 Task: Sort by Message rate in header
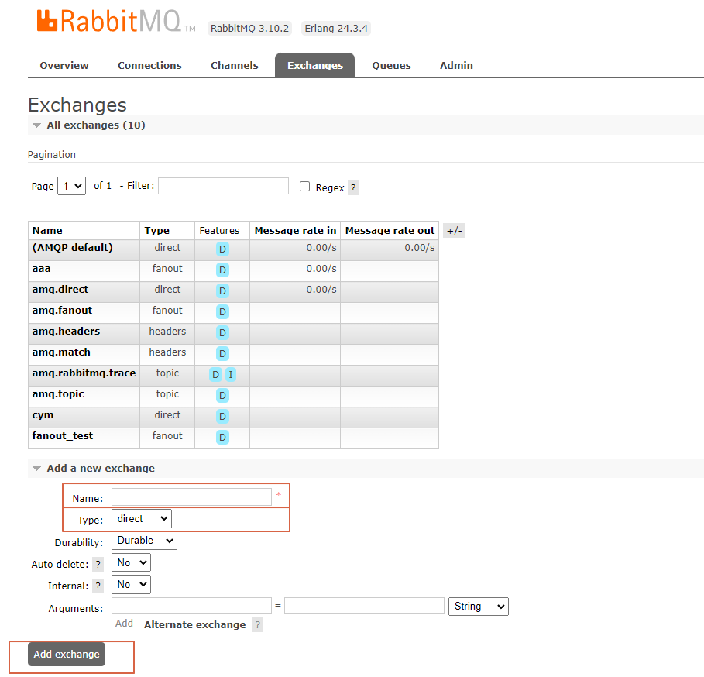295,231
